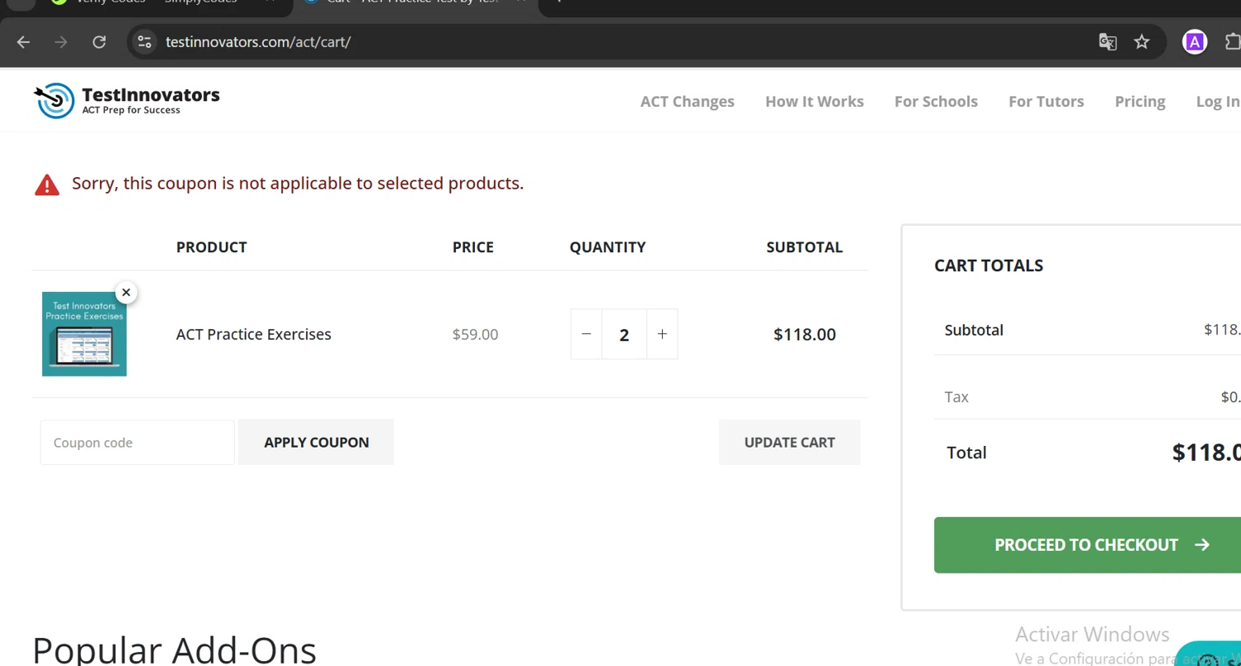The height and width of the screenshot is (666, 1241).
Task: Open site information icon in address bar
Action: coord(145,41)
